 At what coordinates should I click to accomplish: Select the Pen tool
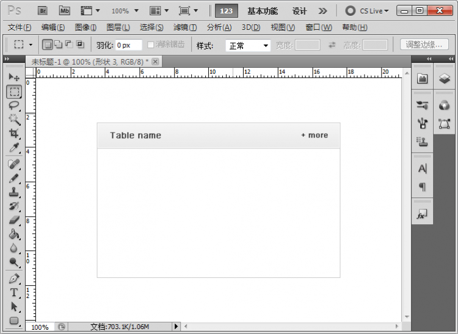point(13,279)
